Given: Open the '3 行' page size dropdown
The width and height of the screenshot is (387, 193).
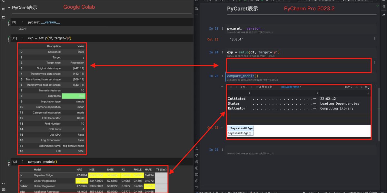Looking at the screenshot, I should coord(244,87).
